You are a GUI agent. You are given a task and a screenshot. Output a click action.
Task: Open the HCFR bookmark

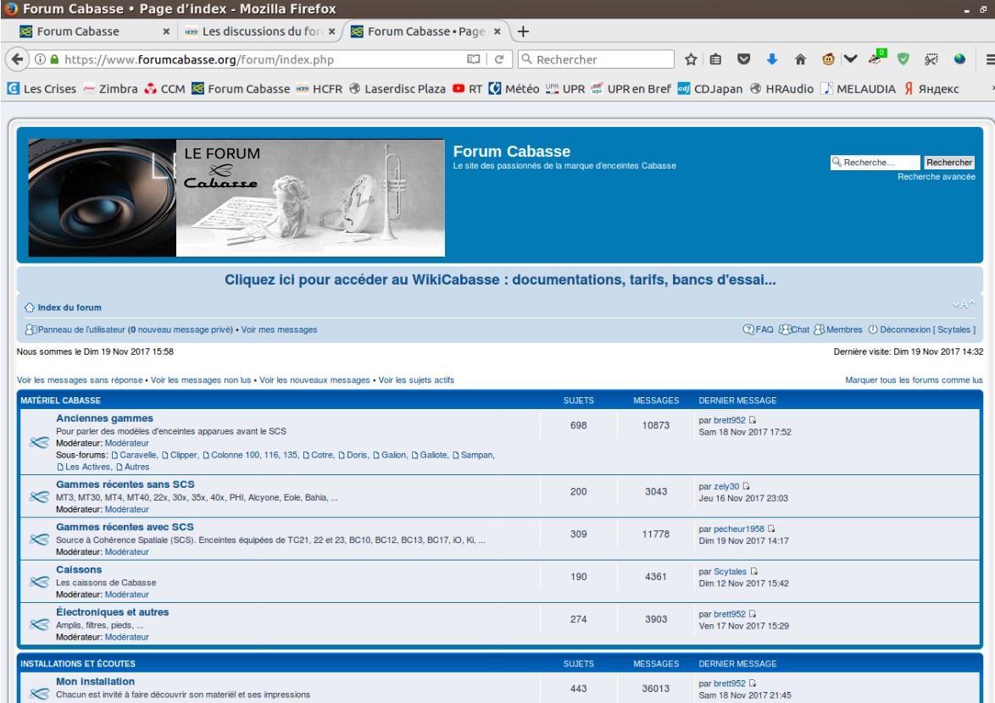320,89
